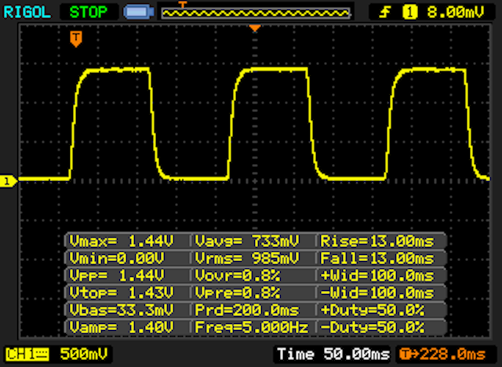Click the Vrms= 985mV measurement

(247, 258)
